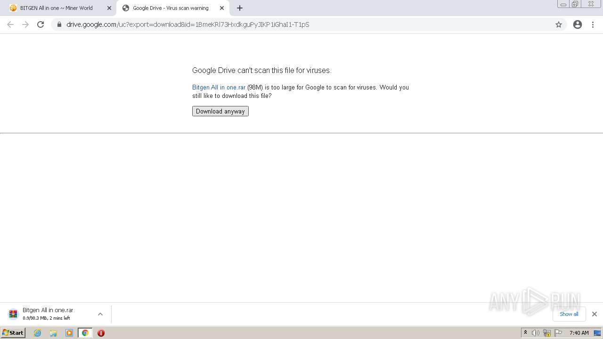Switch to BITGEN All in one tab
Screen dimensions: 603x339
tap(57, 8)
